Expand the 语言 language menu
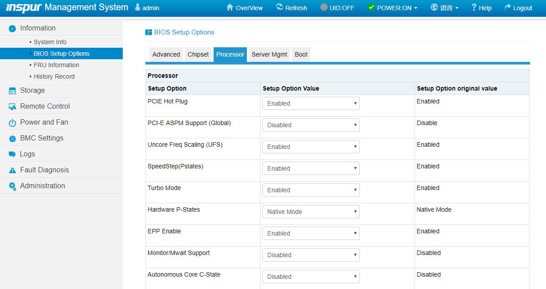Screen dimensions: 546x289 coord(445,8)
